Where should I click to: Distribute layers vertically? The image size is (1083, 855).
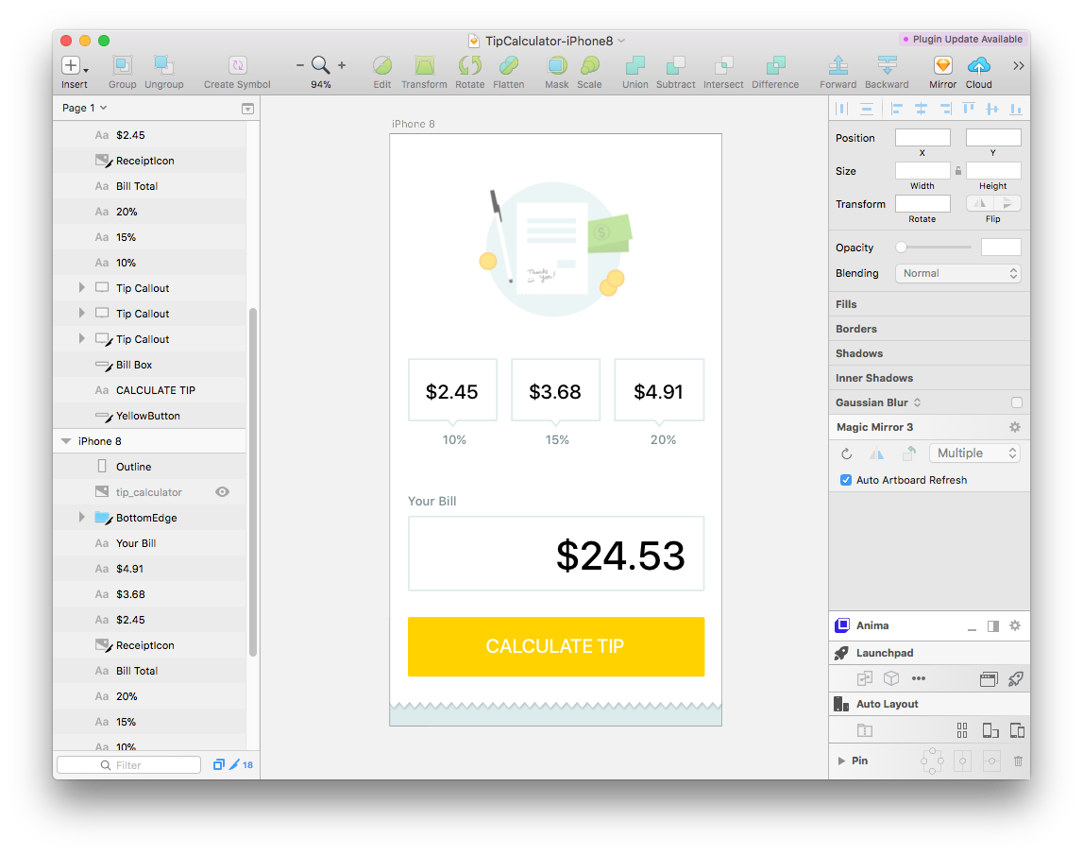(x=866, y=109)
